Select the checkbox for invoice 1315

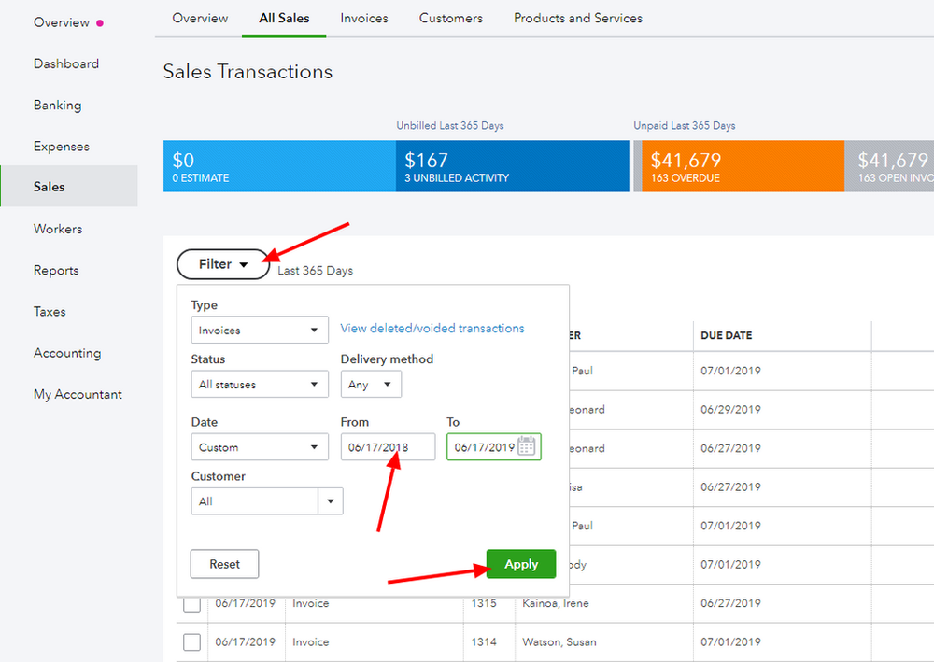[x=191, y=603]
